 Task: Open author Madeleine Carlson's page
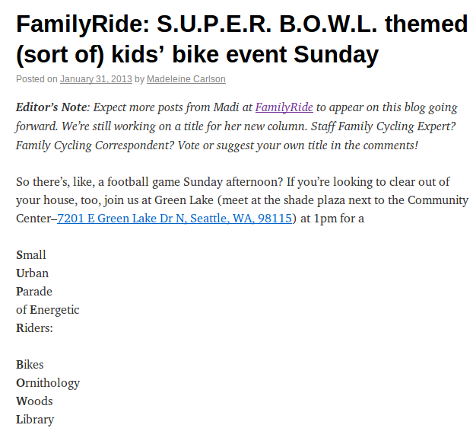pos(186,79)
